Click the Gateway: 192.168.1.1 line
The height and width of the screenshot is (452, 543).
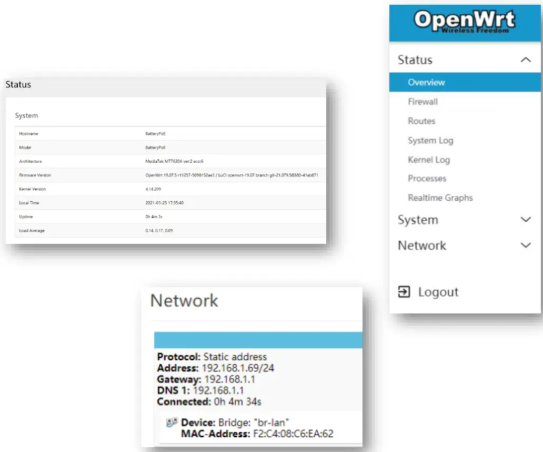206,379
